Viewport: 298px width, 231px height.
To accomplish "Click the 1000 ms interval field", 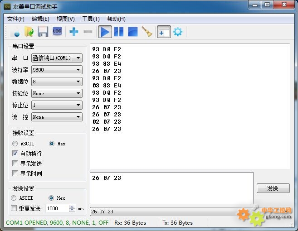I will (57, 208).
